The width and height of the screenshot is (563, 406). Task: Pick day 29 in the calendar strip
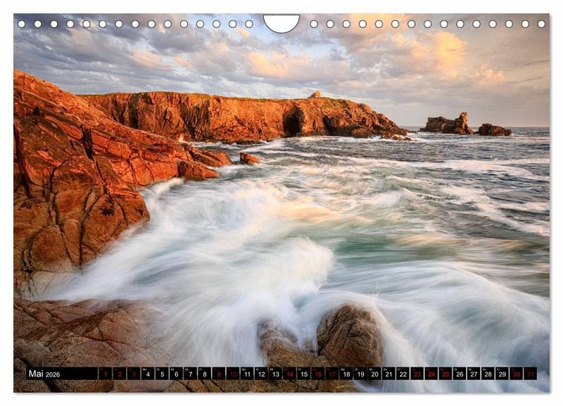502,374
